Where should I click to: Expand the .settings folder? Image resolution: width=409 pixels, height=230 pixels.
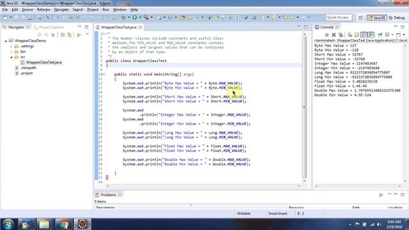pos(12,47)
